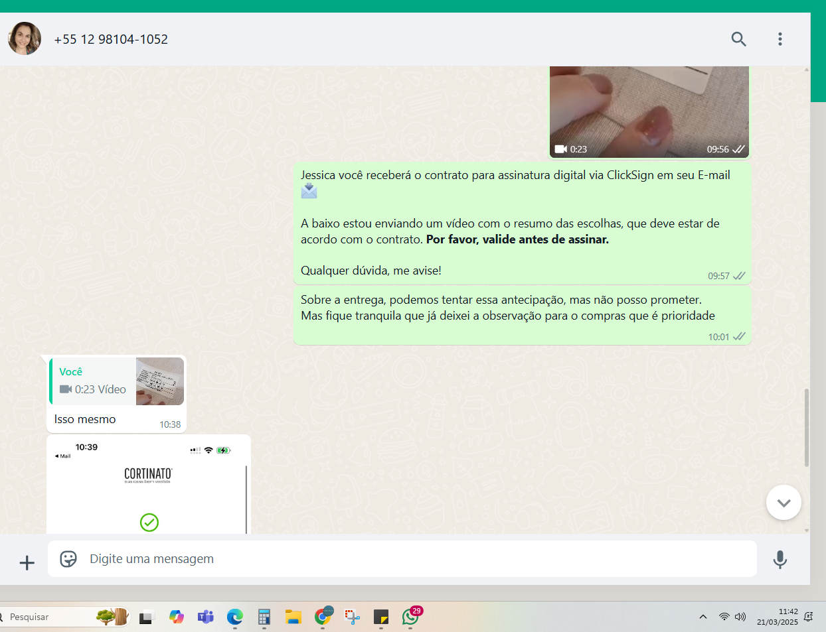Image resolution: width=826 pixels, height=632 pixels.
Task: Click the tree illustration in taskbar search
Action: (112, 617)
